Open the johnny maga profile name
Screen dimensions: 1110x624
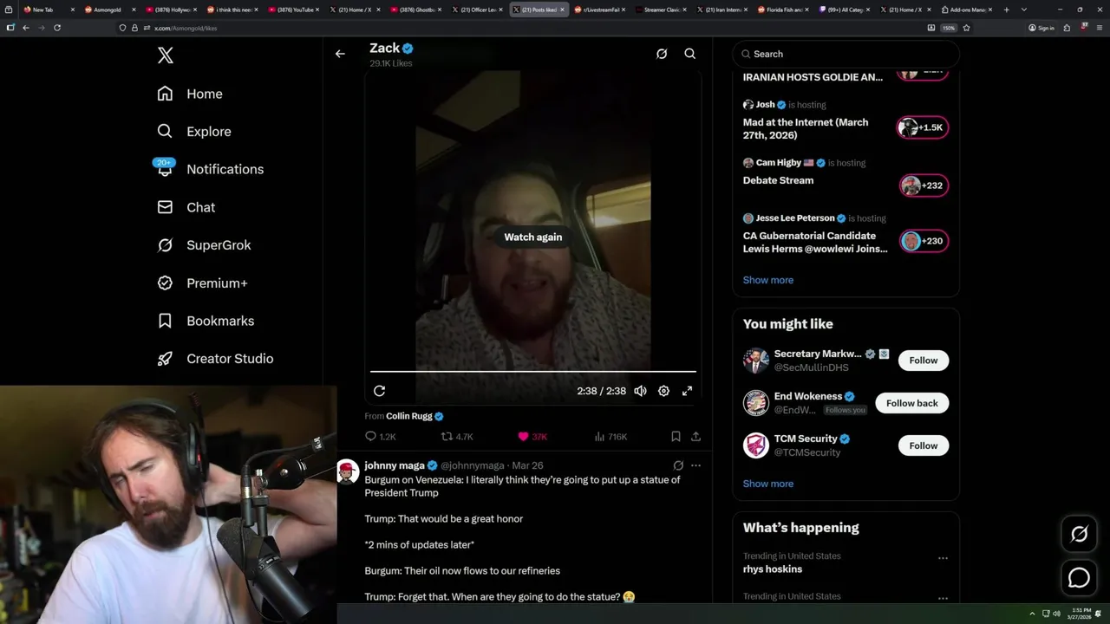tap(395, 465)
